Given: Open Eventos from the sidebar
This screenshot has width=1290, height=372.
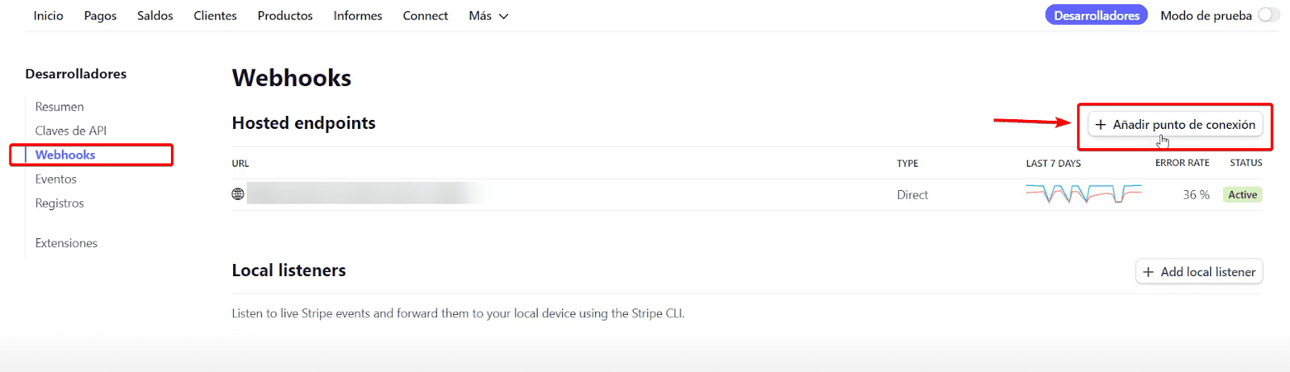Looking at the screenshot, I should [x=56, y=180].
